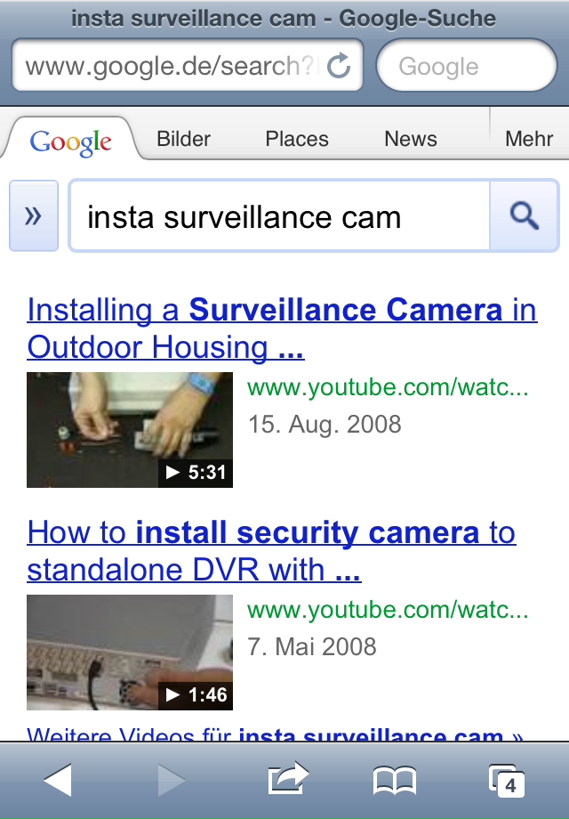Show open tabs pages icon
The height and width of the screenshot is (819, 569).
[506, 780]
